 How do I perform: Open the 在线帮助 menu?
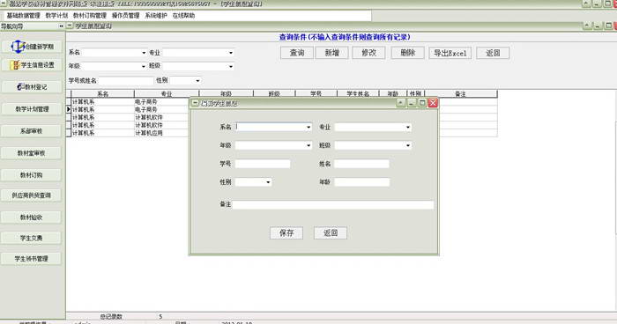coord(183,16)
